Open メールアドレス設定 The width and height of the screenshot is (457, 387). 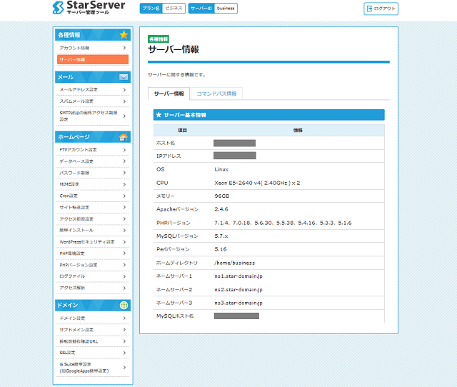(93, 89)
